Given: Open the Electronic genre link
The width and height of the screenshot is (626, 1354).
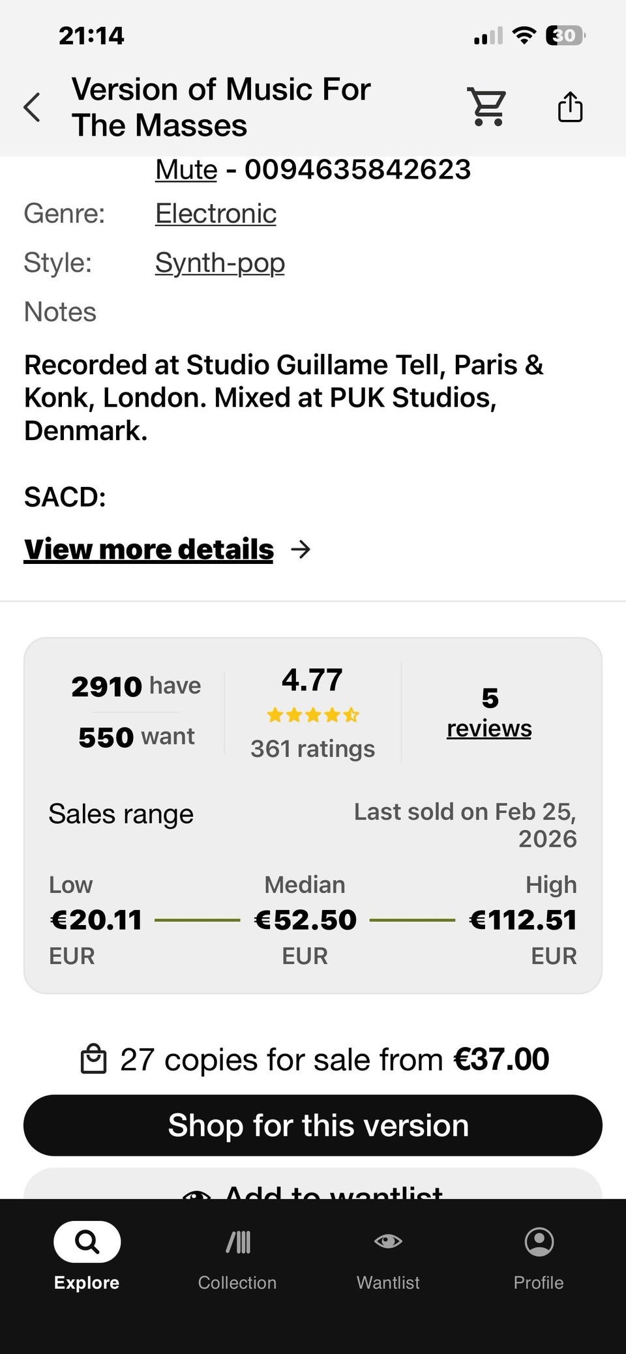Looking at the screenshot, I should pyautogui.click(x=216, y=214).
